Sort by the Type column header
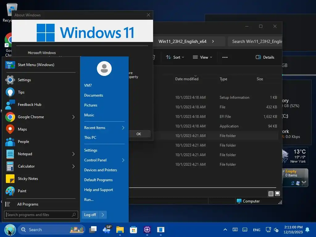Image resolution: width=316 pixels, height=237 pixels. [223, 79]
